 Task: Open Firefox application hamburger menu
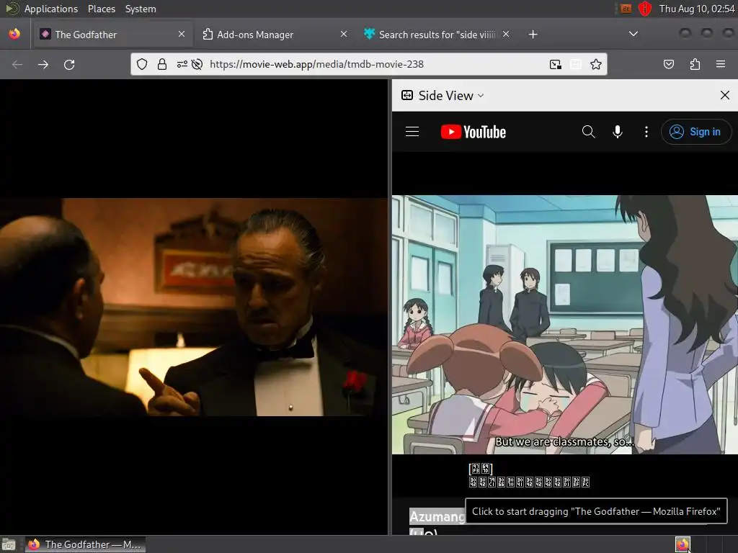721,64
